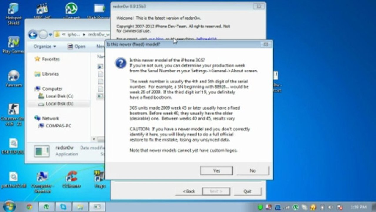Image resolution: width=376 pixels, height=212 pixels.
Task: Close the 'Is this newer (fixed) model?' dialog
Action: pyautogui.click(x=265, y=44)
